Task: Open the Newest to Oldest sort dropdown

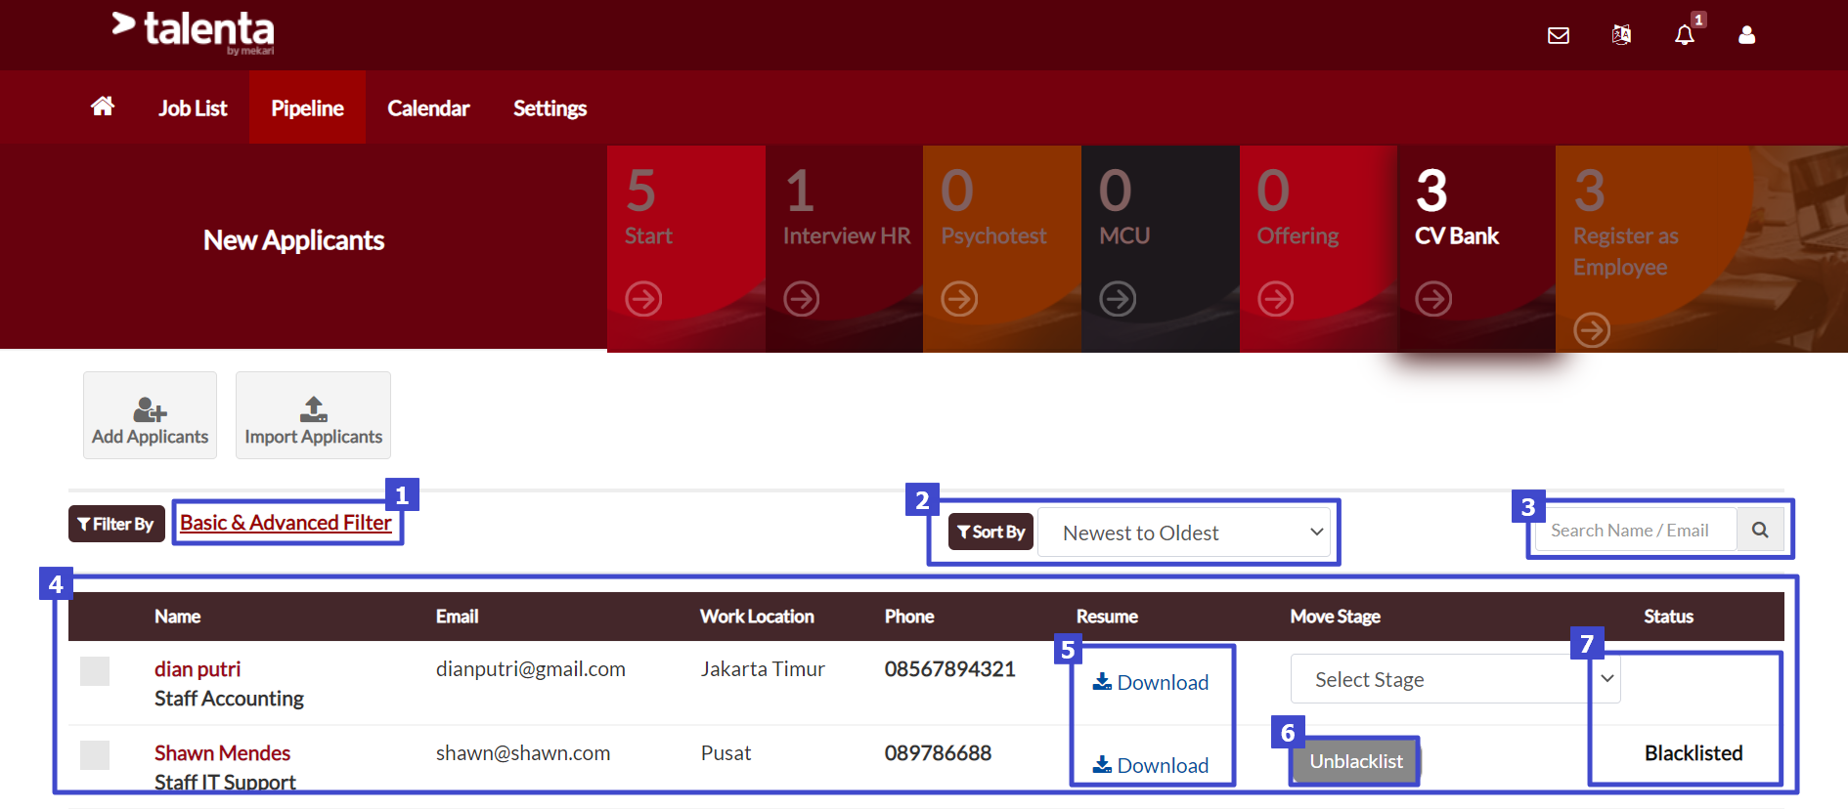Action: click(1184, 533)
